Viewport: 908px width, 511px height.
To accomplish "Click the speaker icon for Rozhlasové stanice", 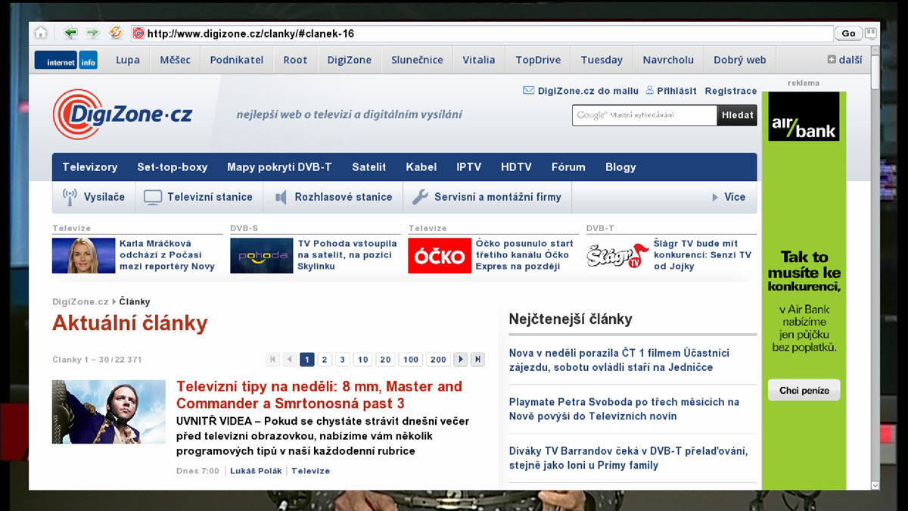I will tap(281, 198).
